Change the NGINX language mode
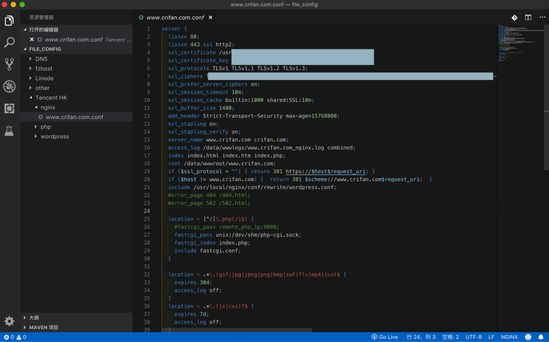The height and width of the screenshot is (342, 549). click(509, 337)
